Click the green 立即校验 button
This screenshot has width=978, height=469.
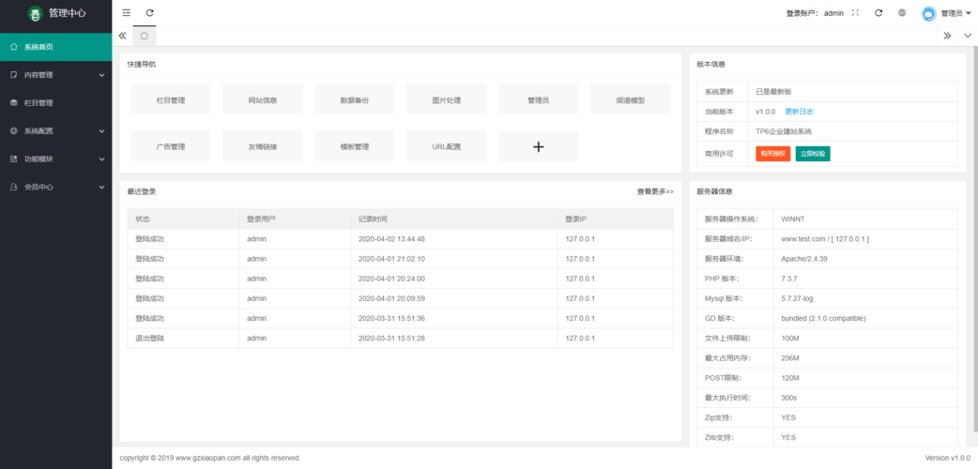(x=812, y=153)
